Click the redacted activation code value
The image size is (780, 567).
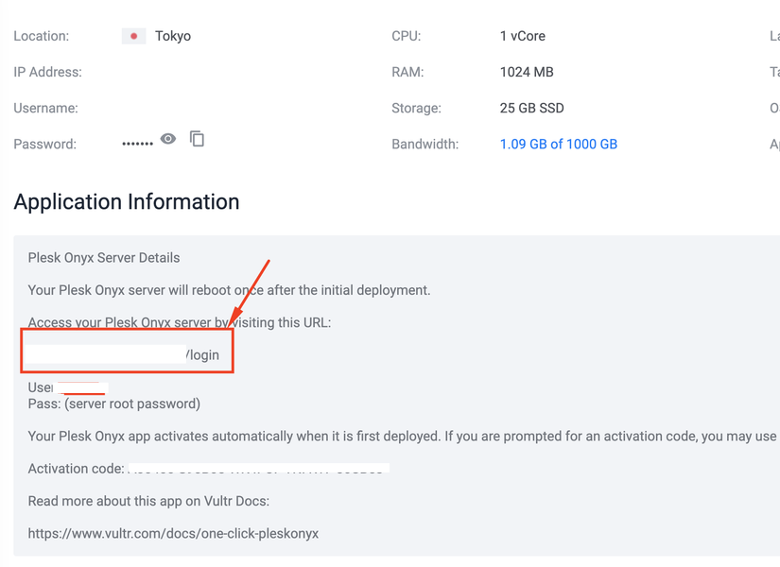coord(257,469)
